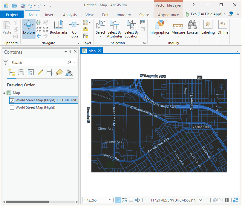Screen dimensions: 242x206
Task: Open the notifications bell
Action: coord(231,14)
